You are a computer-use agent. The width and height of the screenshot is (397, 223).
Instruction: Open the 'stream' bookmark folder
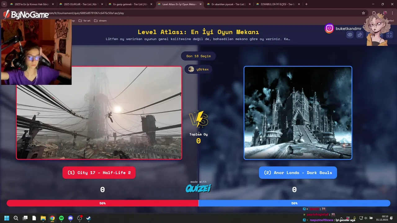(x=100, y=21)
